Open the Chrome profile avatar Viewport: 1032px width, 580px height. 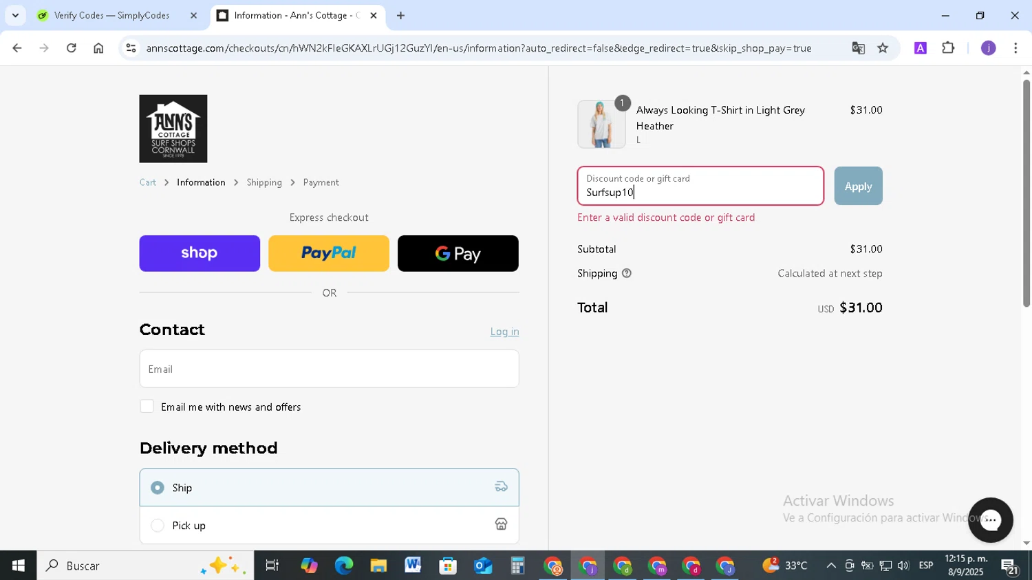pyautogui.click(x=988, y=48)
